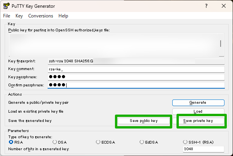Click Save private key button
The image size is (233, 156).
(x=198, y=121)
